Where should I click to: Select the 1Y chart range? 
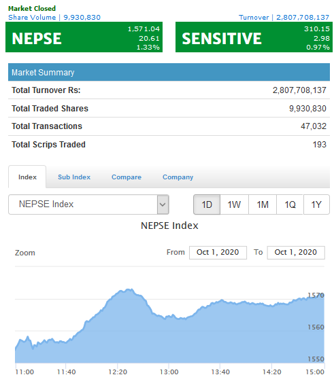pos(316,204)
